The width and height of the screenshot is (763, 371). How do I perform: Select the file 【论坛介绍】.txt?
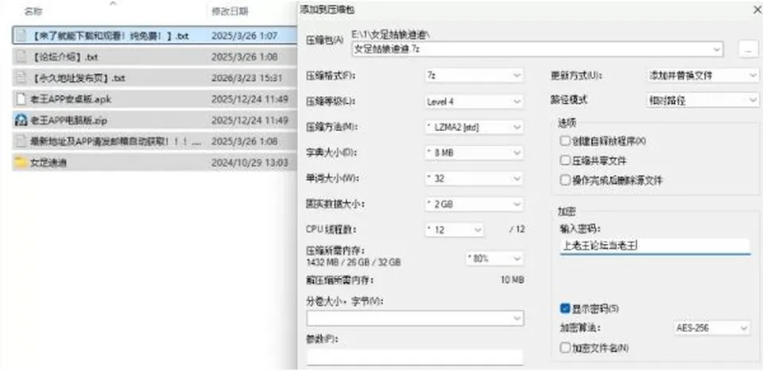(64, 57)
